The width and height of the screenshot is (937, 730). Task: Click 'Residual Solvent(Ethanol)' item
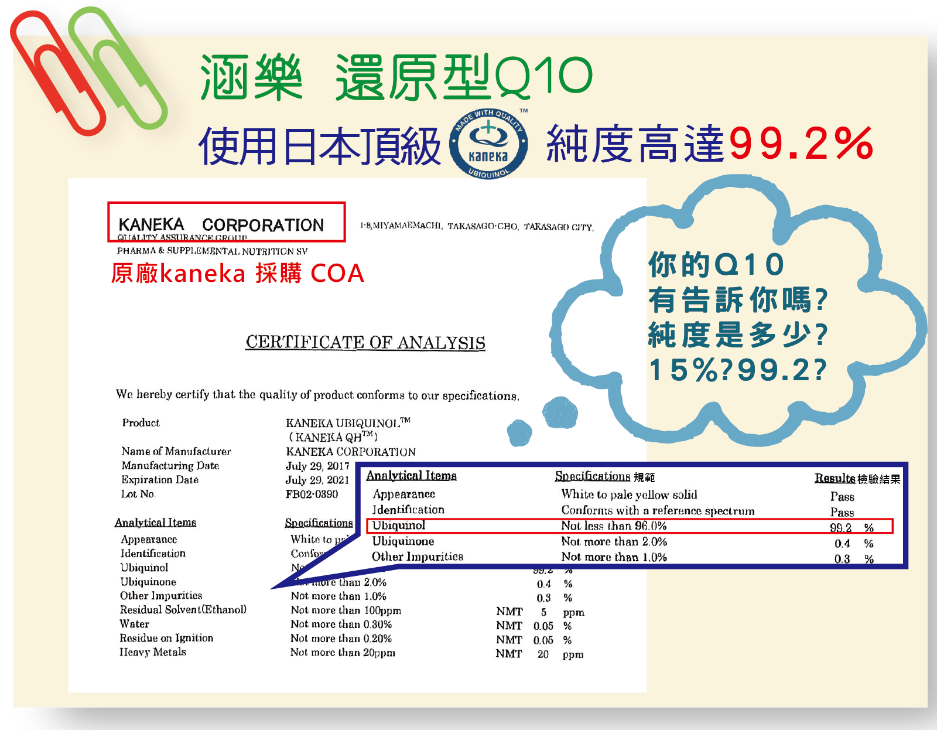point(183,610)
